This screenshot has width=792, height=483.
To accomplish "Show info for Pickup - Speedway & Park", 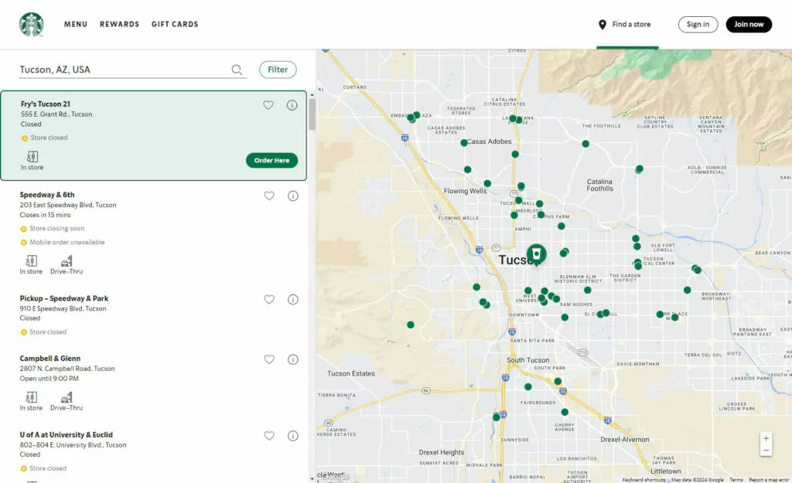I will click(293, 299).
